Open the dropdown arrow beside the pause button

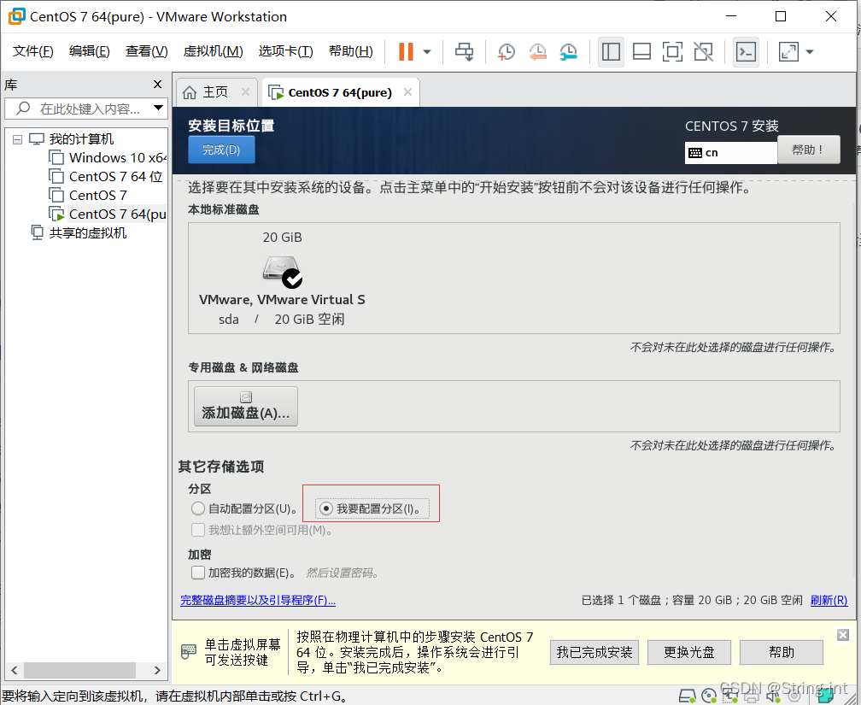[427, 52]
